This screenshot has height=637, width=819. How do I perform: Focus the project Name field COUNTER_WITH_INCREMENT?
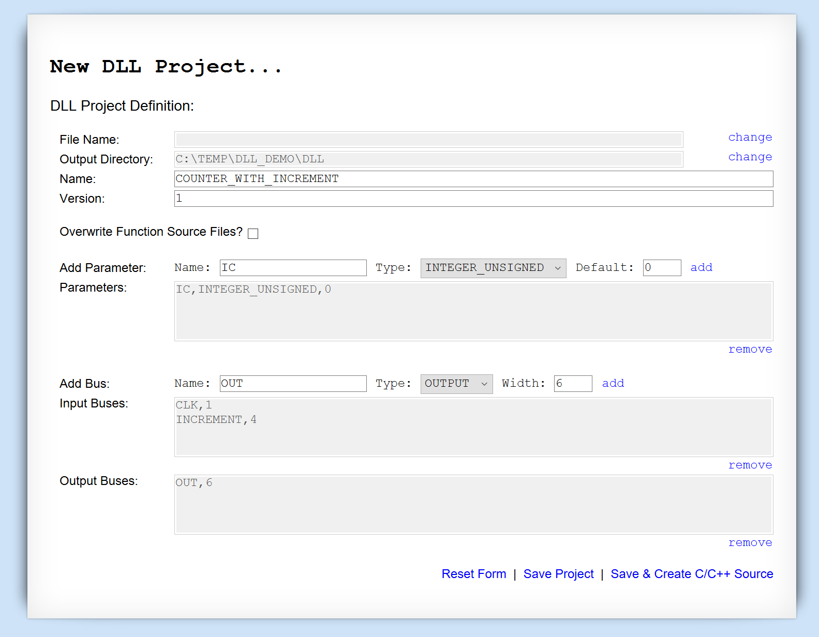click(473, 179)
